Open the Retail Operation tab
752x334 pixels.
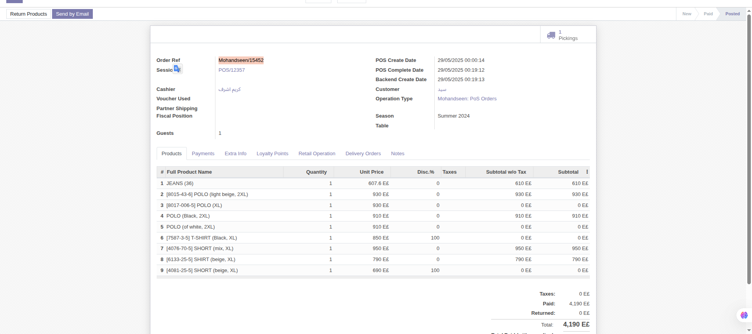[317, 154]
